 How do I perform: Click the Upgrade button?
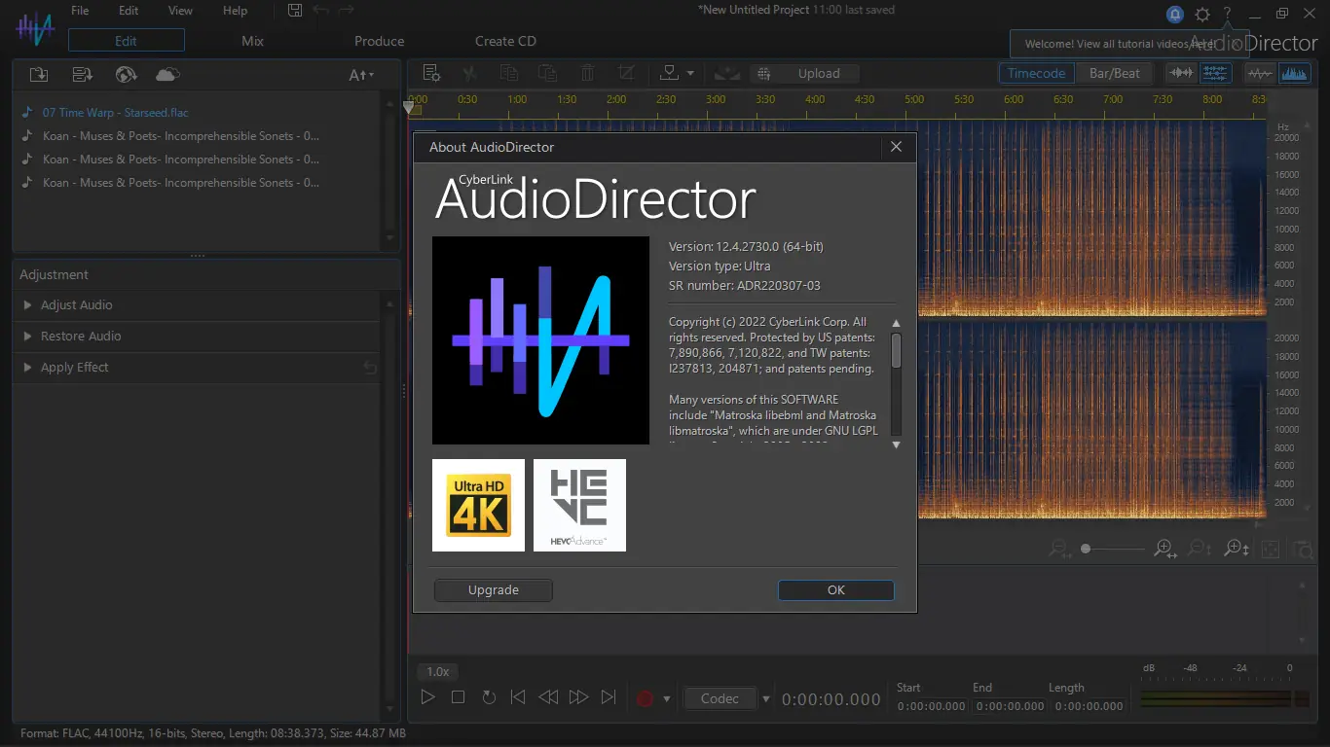pos(493,590)
